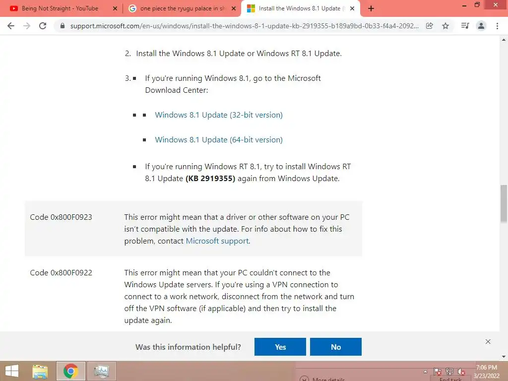
Task: Answer No to information helpful prompt
Action: (x=336, y=347)
